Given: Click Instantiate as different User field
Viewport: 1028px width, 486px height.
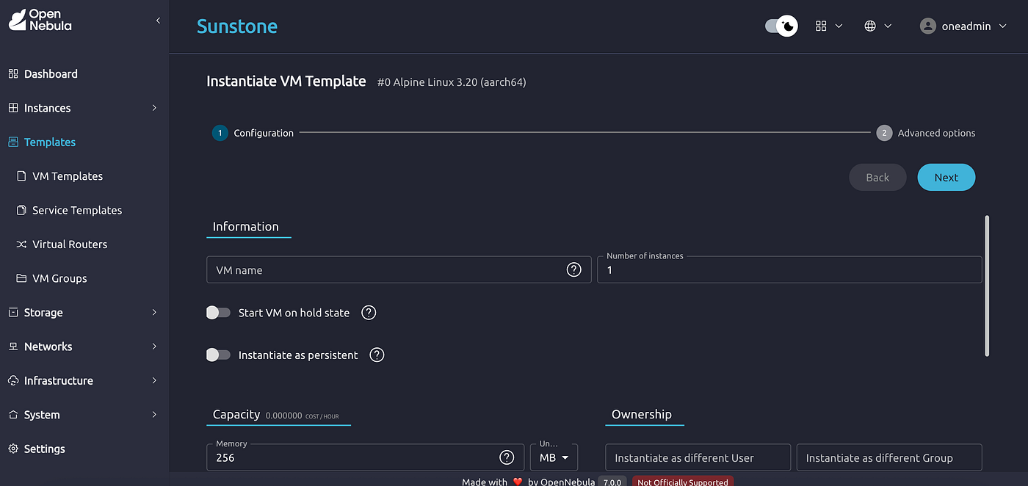Looking at the screenshot, I should coord(698,457).
